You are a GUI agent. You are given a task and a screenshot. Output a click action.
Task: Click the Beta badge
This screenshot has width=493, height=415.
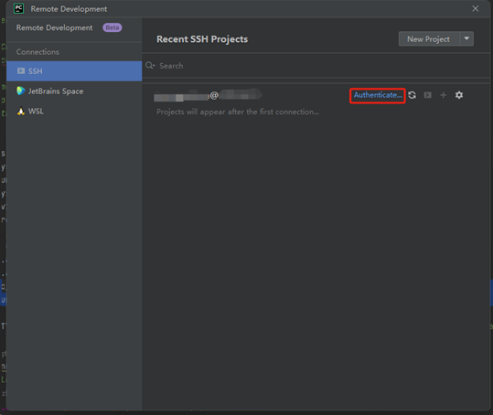(113, 27)
